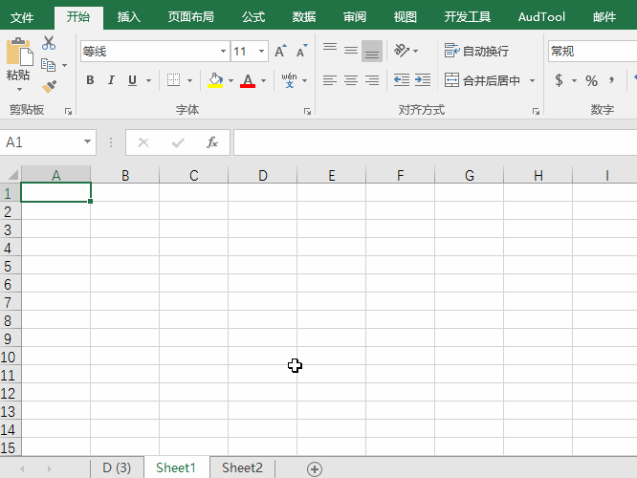Switch to Sheet2 tab

tap(243, 467)
